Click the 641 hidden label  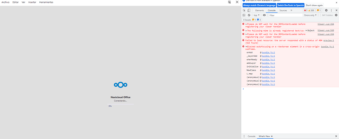(x=327, y=15)
